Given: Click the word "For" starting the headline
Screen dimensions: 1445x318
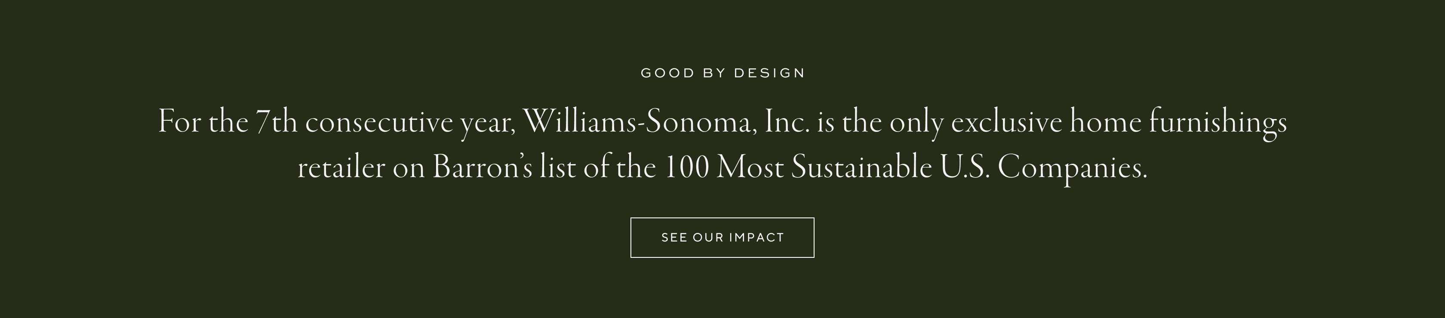Looking at the screenshot, I should click(x=179, y=122).
